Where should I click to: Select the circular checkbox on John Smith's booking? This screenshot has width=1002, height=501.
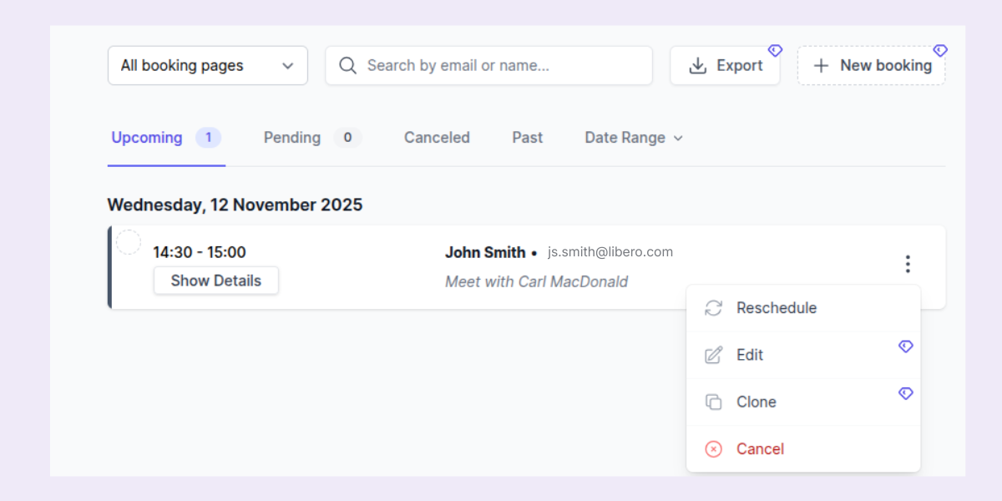(x=129, y=241)
